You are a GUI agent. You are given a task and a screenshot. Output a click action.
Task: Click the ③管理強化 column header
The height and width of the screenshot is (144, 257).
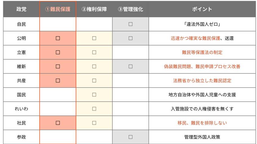(x=130, y=9)
